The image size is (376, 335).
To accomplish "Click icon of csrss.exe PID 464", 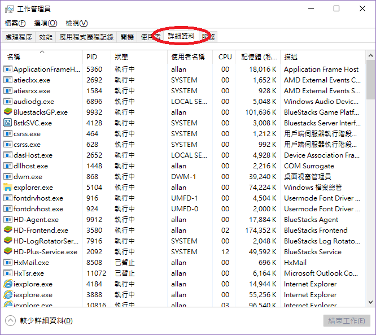I will pyautogui.click(x=8, y=134).
